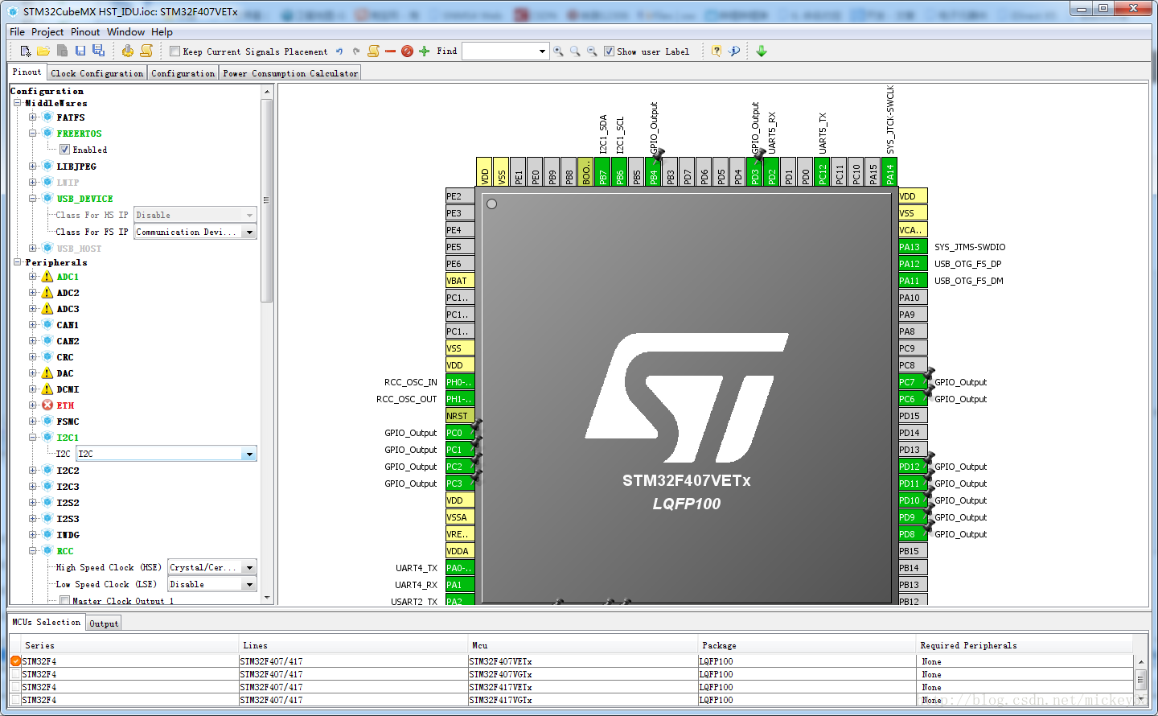Toggle Keep Current Signals Placement checkbox
The image size is (1158, 716).
tap(175, 51)
